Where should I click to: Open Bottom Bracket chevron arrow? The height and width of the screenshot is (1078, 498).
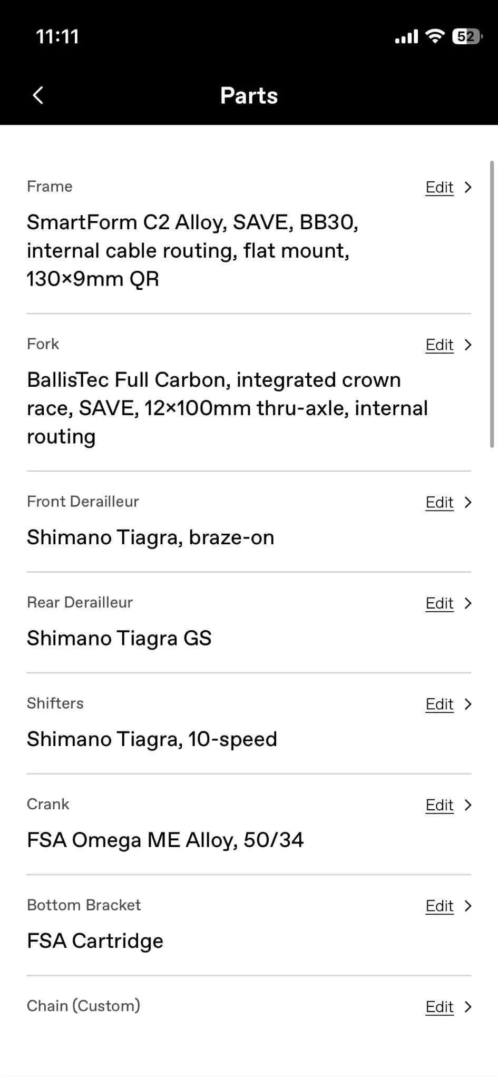(x=468, y=906)
